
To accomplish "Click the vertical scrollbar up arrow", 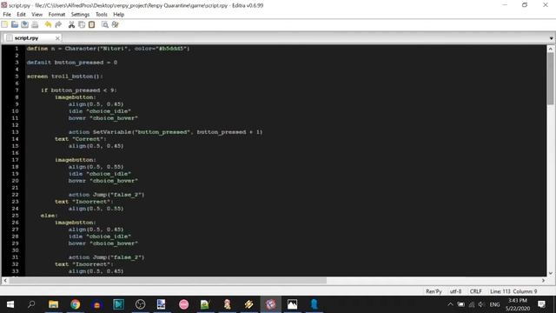I will point(550,49).
